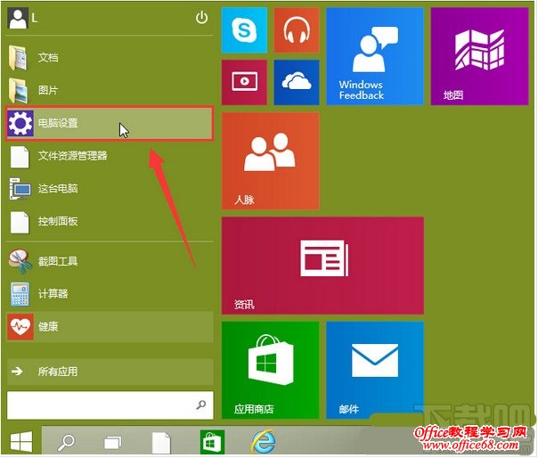Image resolution: width=538 pixels, height=458 pixels.
Task: Launch the Windows Feedback tile
Action: tap(375, 56)
